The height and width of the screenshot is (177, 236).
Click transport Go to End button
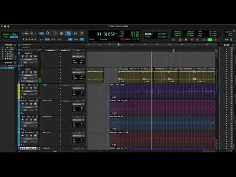(x=198, y=40)
